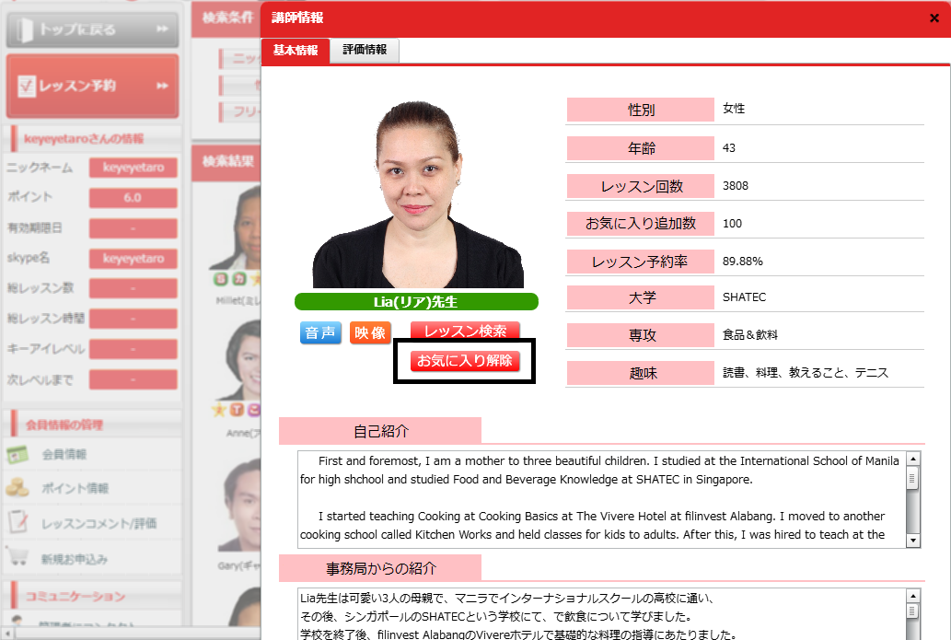Click the ポイント情報 coins icon

click(x=17, y=487)
